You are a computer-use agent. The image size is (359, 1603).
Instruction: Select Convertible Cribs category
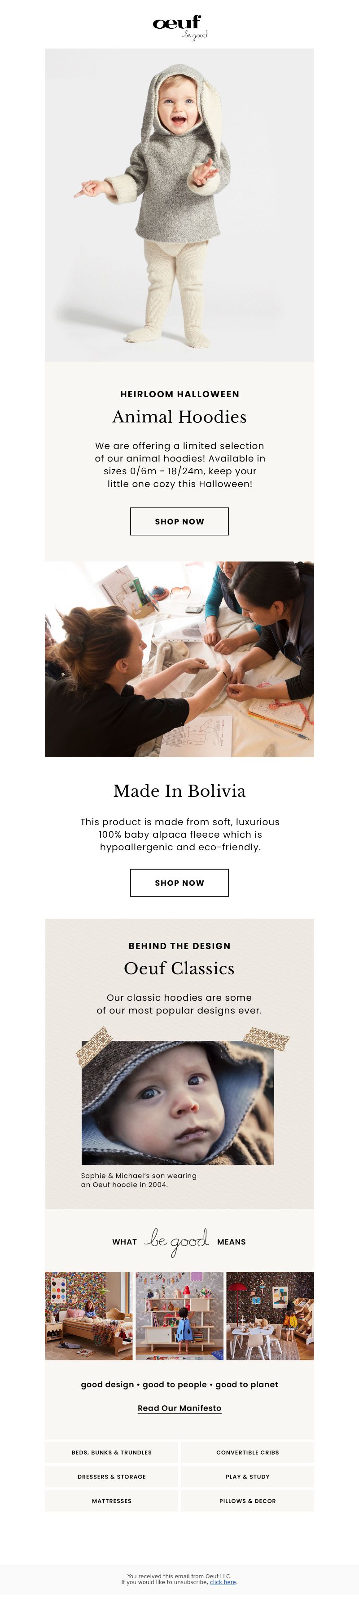[x=247, y=1452]
